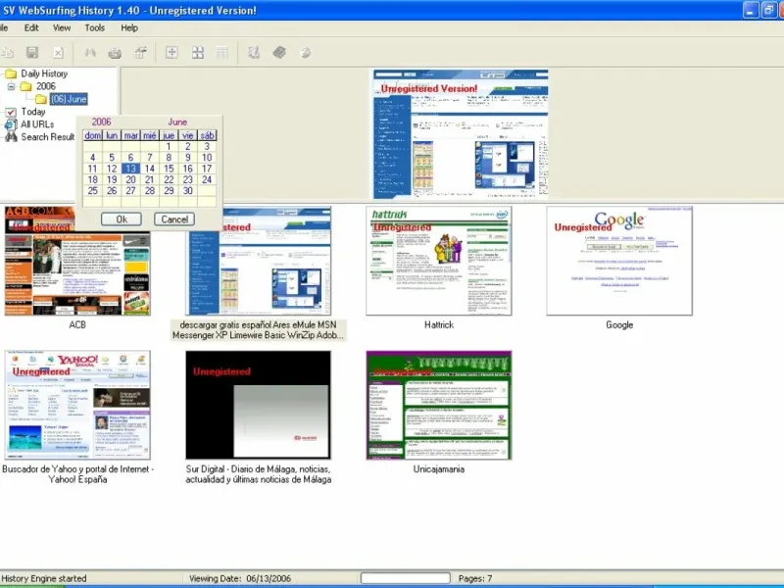This screenshot has height=588, width=784.
Task: Click the globe toolbar icon
Action: coord(306,53)
